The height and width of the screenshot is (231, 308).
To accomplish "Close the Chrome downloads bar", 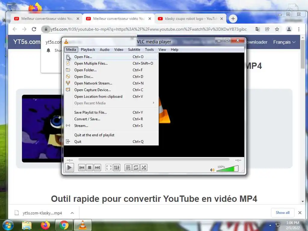I will 300,213.
